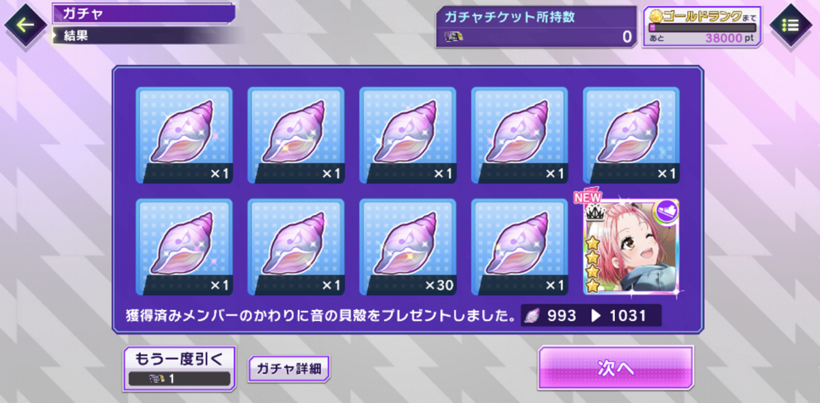Go back with the yellow arrow icon
The width and height of the screenshot is (820, 403).
coord(25,25)
